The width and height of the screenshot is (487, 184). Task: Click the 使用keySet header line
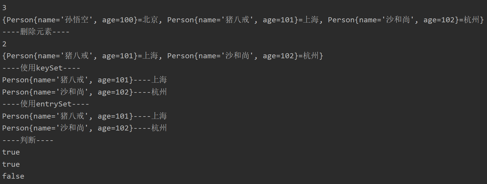(x=41, y=68)
